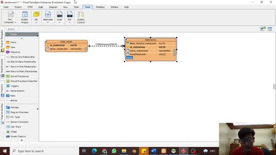Select the Sequence tool
The width and height of the screenshot is (276, 155).
click(x=15, y=52)
